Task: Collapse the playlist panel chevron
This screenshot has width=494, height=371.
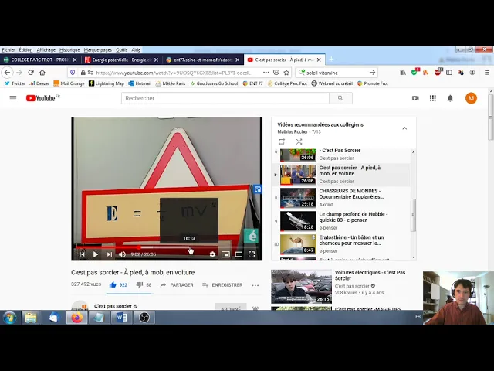Action: point(404,128)
